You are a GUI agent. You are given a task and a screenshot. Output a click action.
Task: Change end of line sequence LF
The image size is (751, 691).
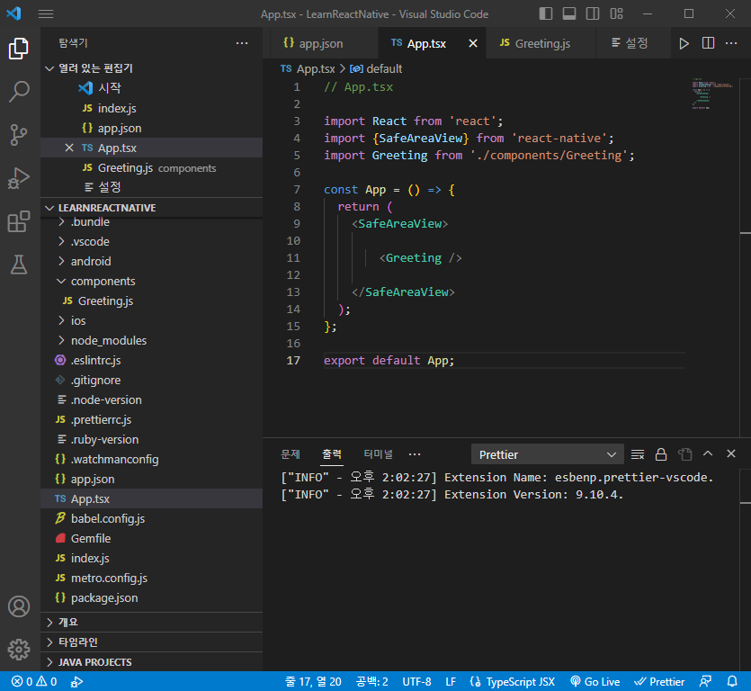(x=451, y=681)
